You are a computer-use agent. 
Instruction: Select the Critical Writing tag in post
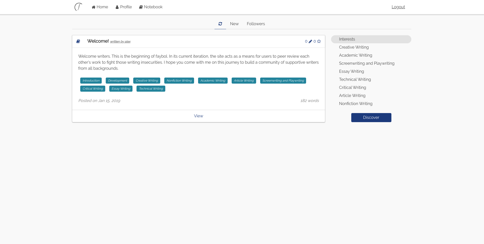point(93,89)
